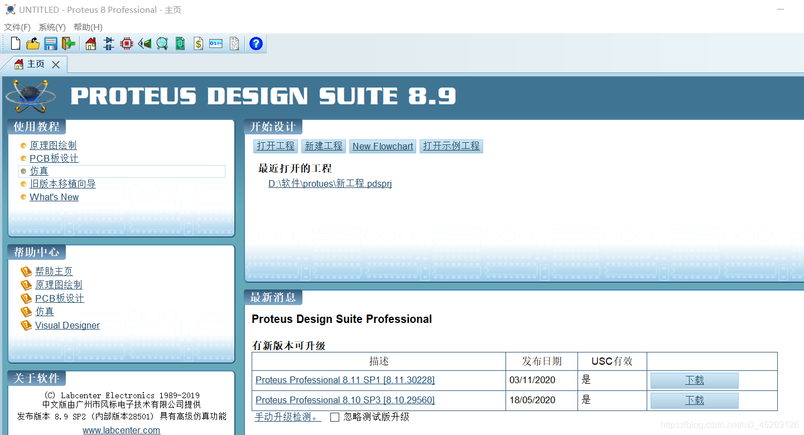
Task: Open the 帮助(H) menu
Action: pyautogui.click(x=88, y=27)
